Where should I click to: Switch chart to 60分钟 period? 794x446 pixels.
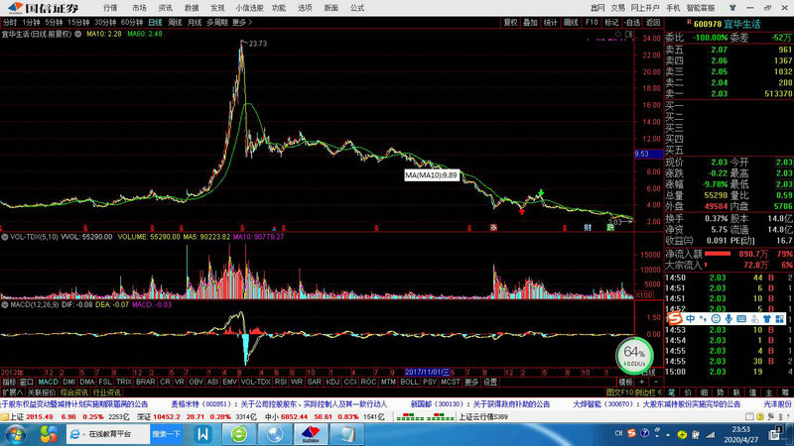pos(130,20)
